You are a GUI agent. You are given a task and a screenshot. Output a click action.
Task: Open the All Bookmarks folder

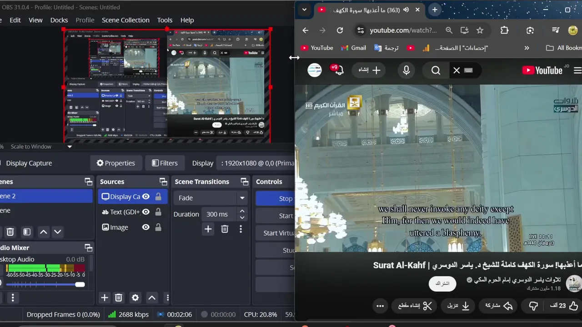[563, 48]
